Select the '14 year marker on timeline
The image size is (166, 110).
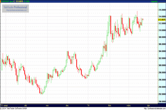(88, 105)
